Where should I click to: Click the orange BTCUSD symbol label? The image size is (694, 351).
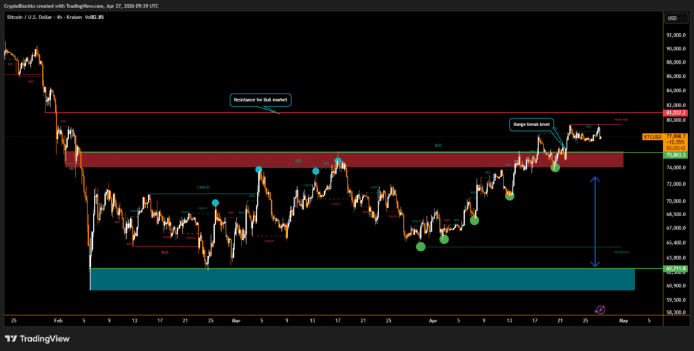[x=653, y=137]
